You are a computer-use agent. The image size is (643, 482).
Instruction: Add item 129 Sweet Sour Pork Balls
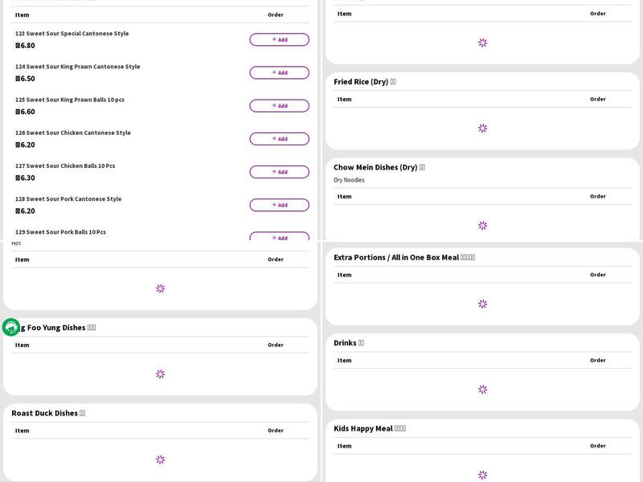pos(279,237)
